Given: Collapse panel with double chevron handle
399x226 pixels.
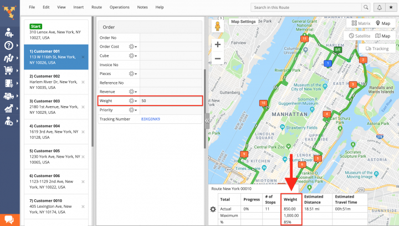Looking at the screenshot, I should pos(207,120).
